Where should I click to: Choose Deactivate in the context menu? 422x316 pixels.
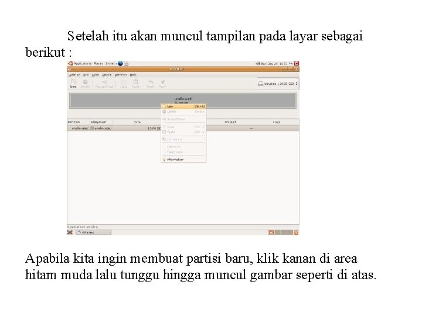coord(183,152)
